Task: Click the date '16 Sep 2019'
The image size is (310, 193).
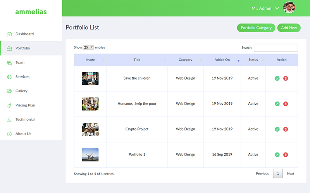Action: click(x=222, y=154)
